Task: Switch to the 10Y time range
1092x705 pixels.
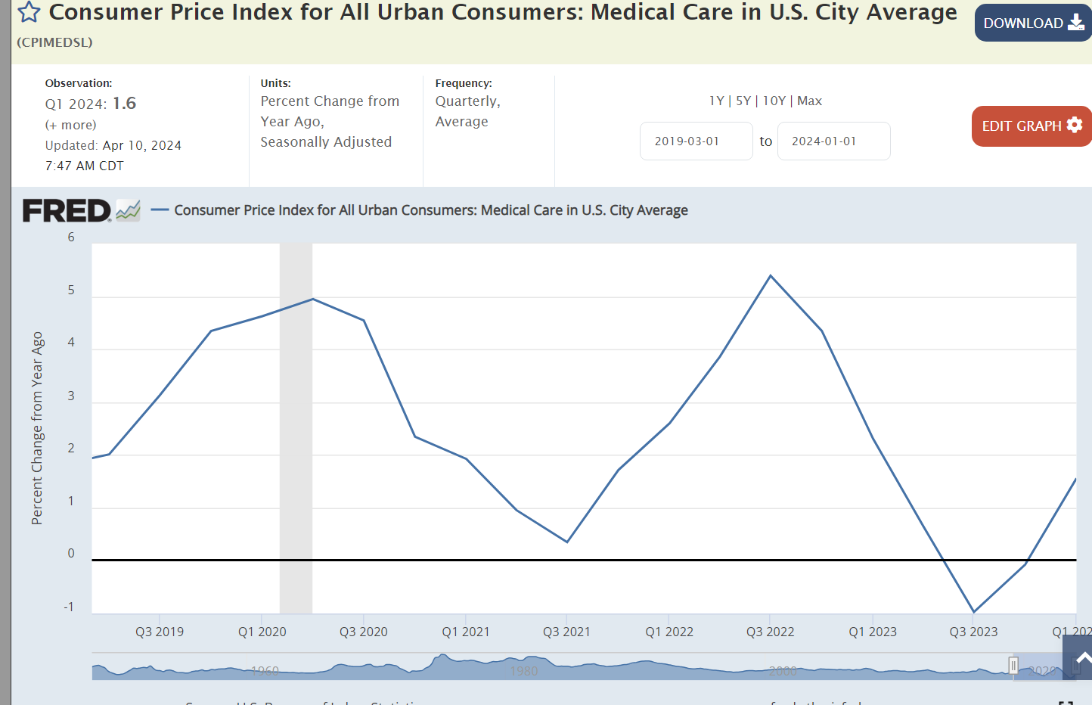Action: click(774, 101)
